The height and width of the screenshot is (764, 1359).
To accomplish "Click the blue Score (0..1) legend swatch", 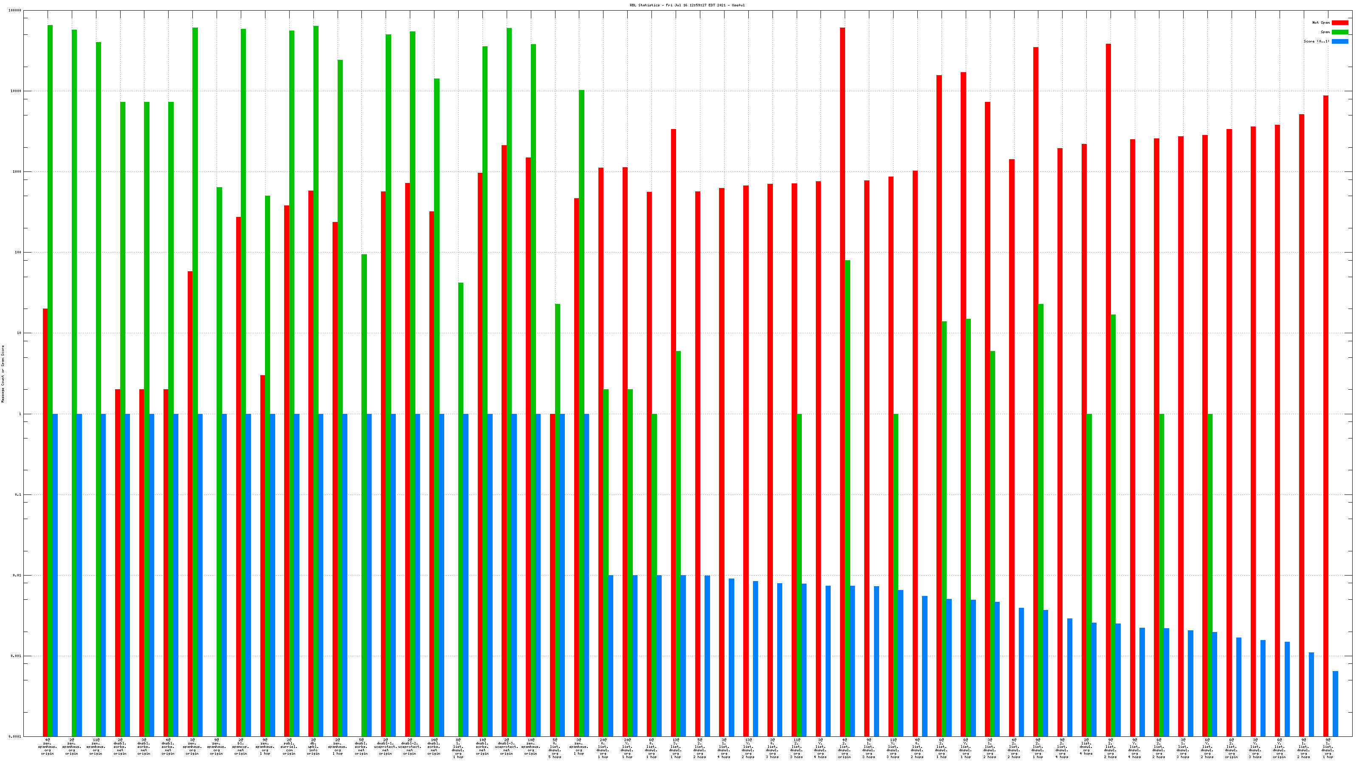I will [1339, 41].
